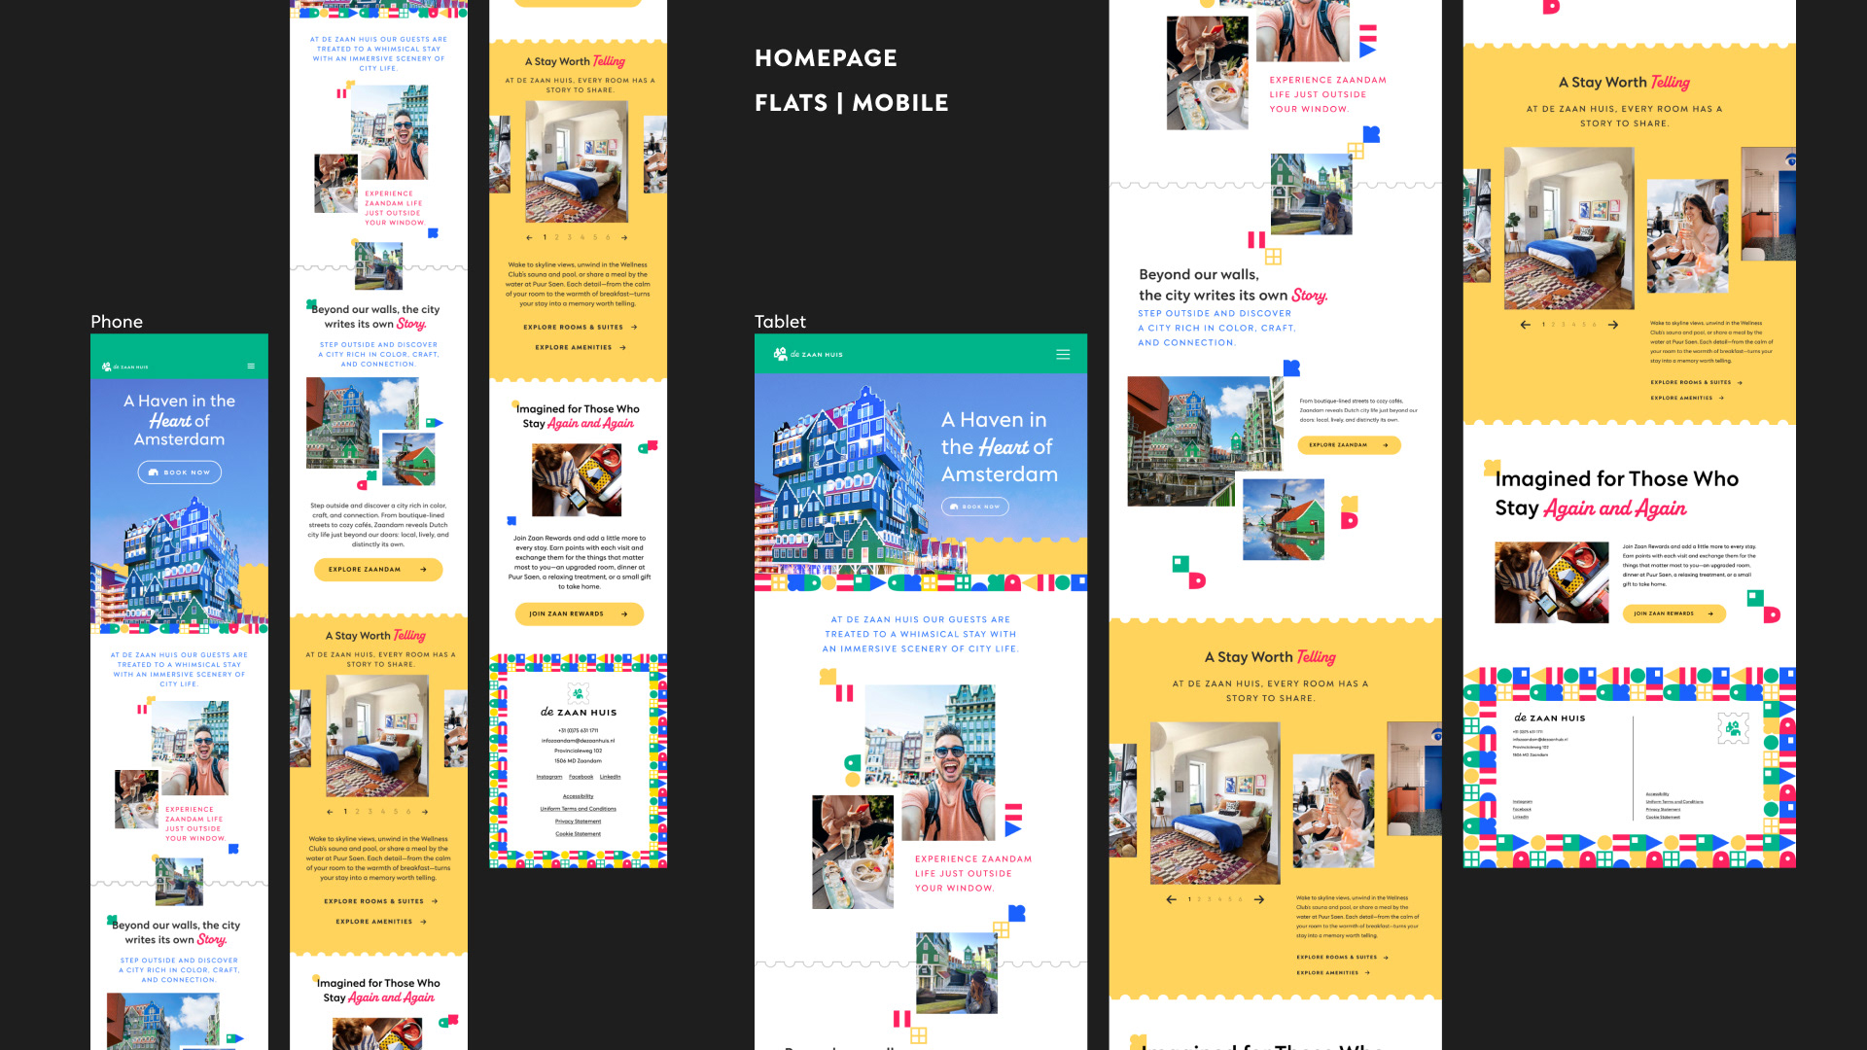Open LinkedIn link in centered phone footer
This screenshot has height=1050, width=1867.
tap(610, 777)
